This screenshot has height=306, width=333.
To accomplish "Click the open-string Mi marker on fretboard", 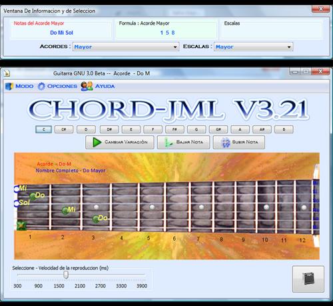I will pos(17,189).
